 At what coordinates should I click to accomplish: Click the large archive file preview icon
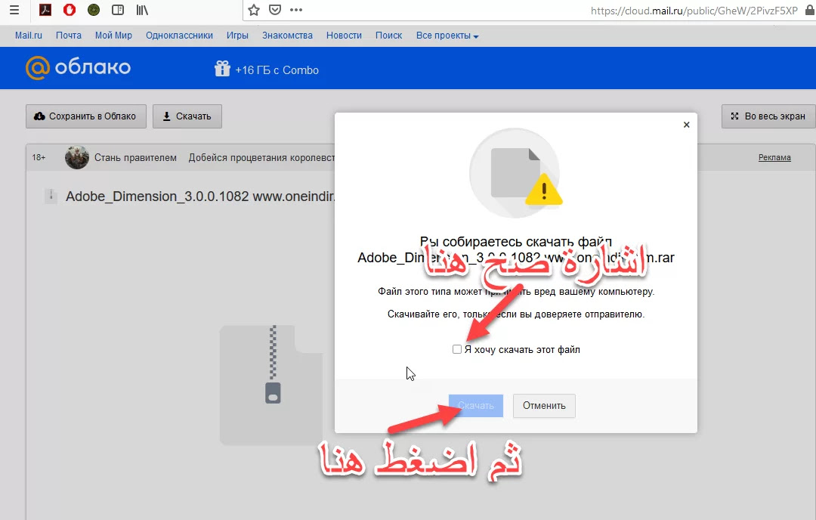271,385
